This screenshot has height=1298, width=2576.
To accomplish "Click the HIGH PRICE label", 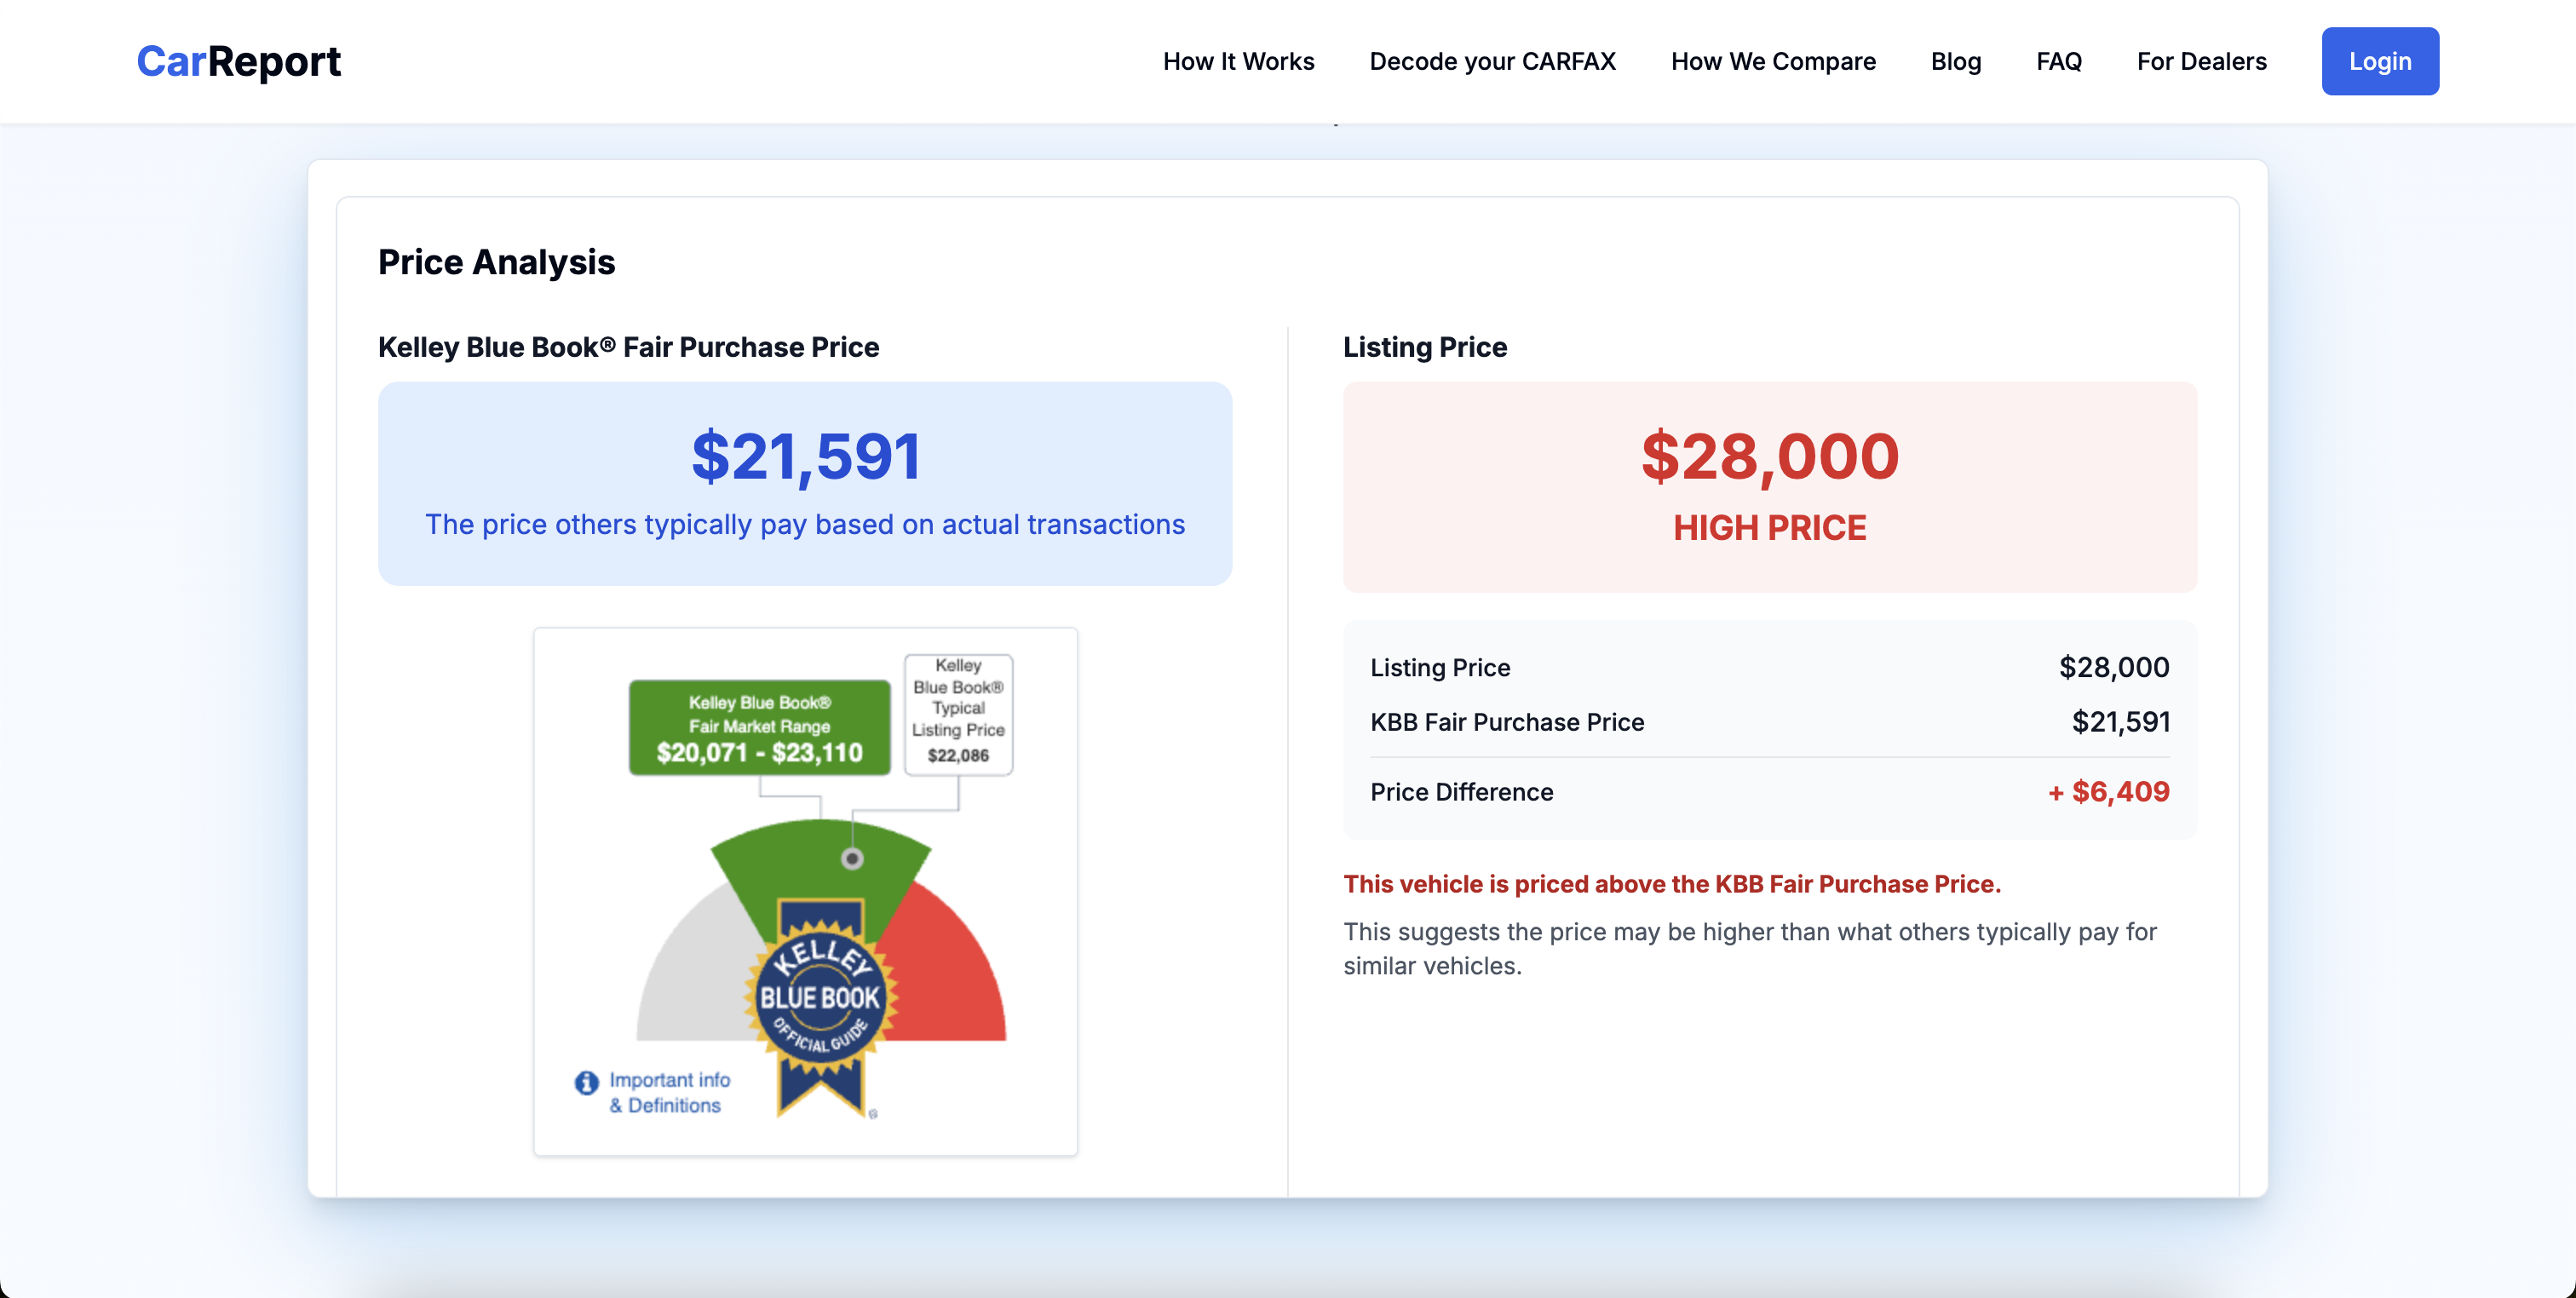I will tap(1769, 527).
